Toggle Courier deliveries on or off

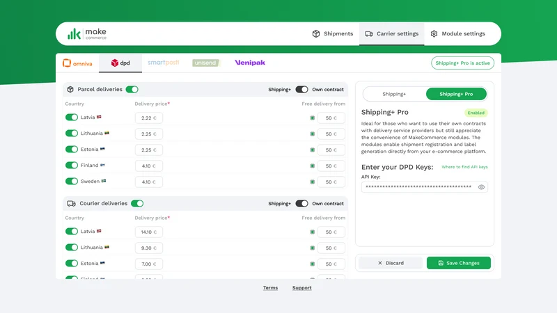click(x=137, y=203)
